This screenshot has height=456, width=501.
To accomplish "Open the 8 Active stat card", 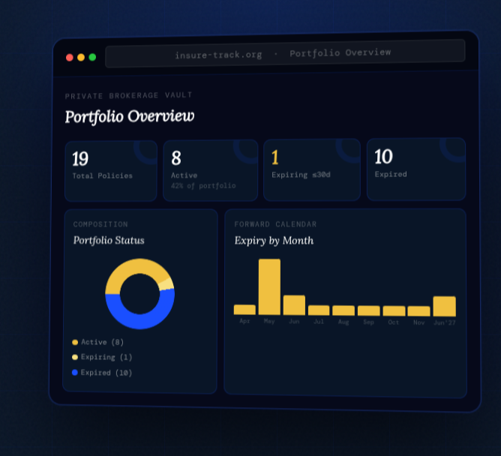I will 210,170.
